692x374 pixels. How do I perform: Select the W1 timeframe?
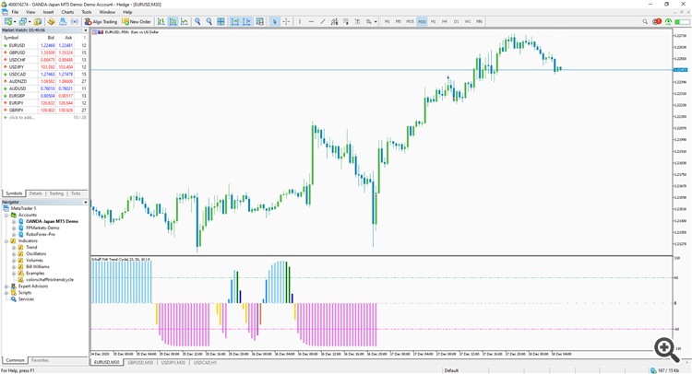point(468,21)
